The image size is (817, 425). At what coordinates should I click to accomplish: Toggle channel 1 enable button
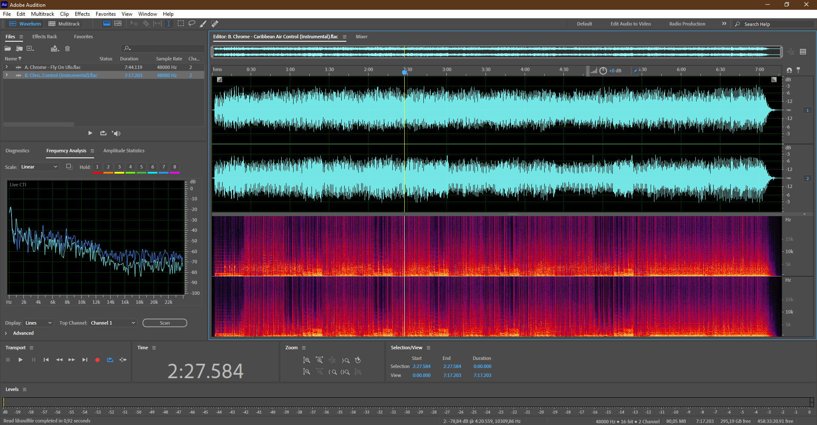(807, 110)
